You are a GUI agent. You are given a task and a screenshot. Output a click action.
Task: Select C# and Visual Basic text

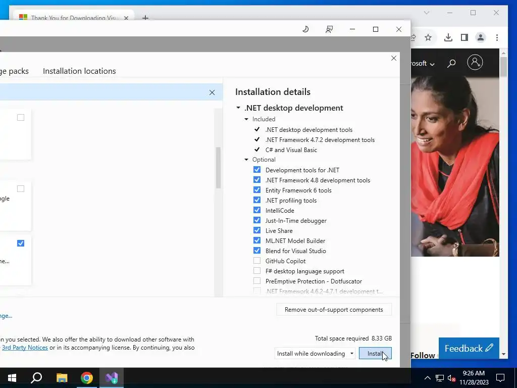[x=291, y=150]
